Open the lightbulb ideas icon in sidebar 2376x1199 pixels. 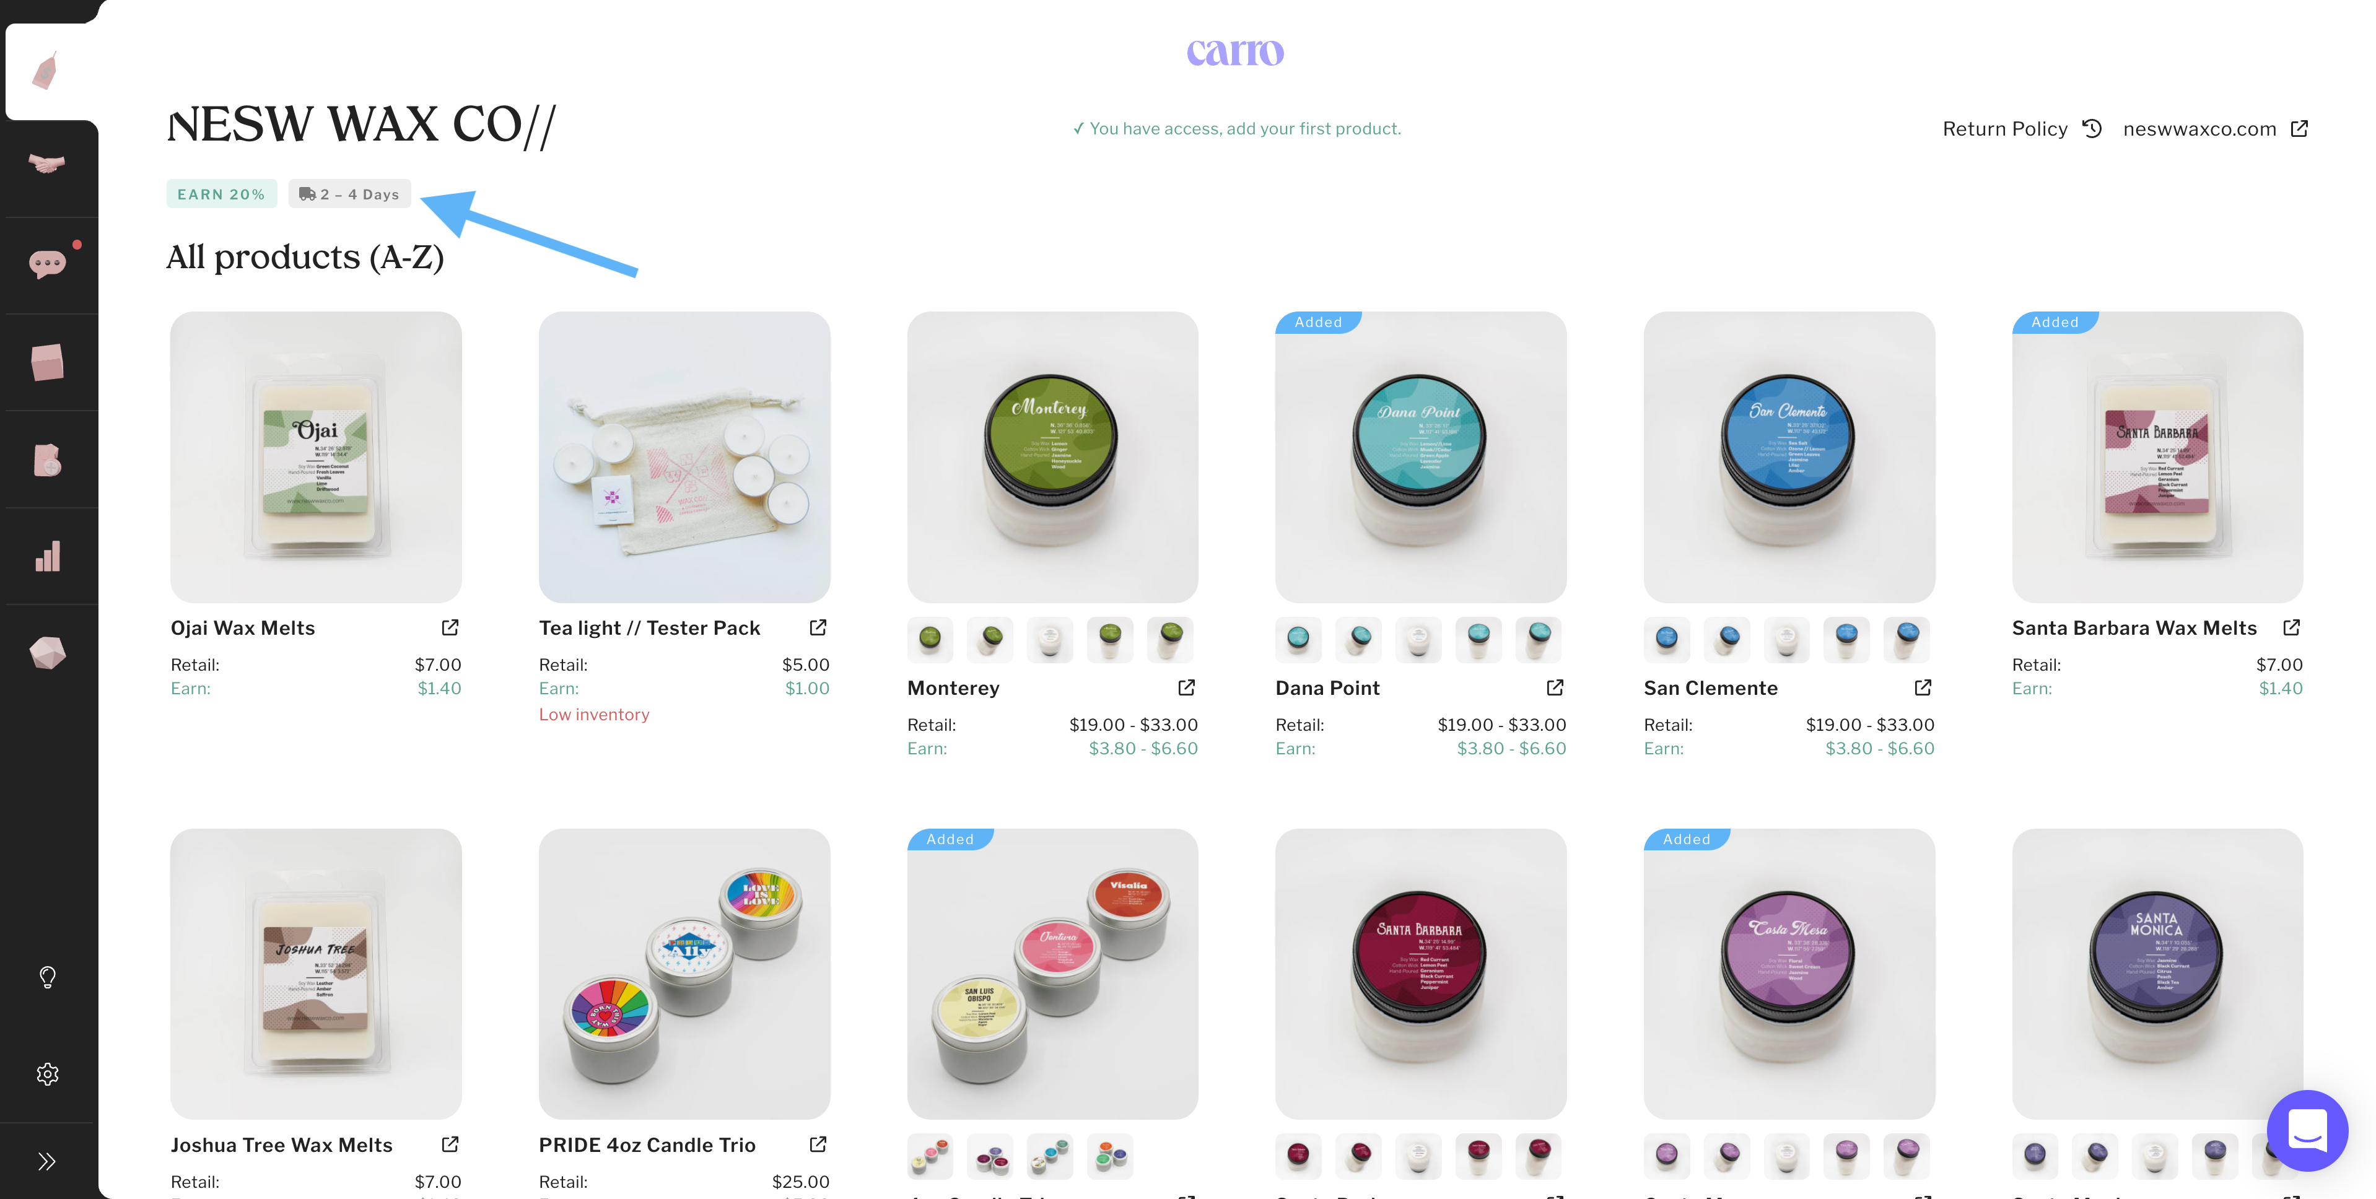point(48,977)
